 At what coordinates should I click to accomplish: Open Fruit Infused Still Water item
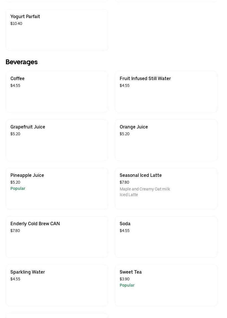[x=166, y=92]
